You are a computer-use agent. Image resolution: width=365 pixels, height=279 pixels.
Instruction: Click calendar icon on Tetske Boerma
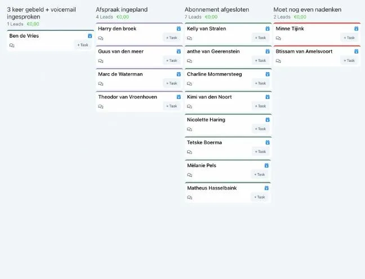(268, 142)
